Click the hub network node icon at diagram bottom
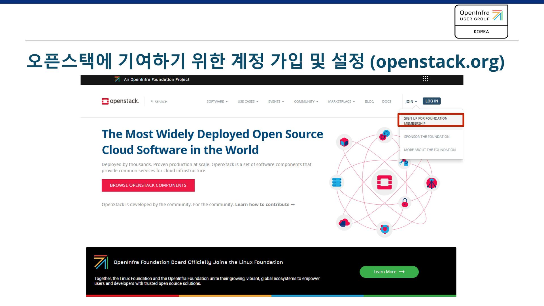Image resolution: width=544 pixels, height=306 pixels. coord(384,229)
